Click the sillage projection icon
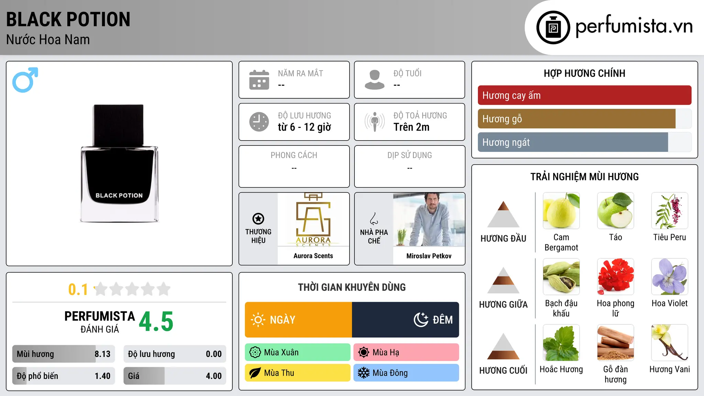The height and width of the screenshot is (396, 704). point(375,122)
